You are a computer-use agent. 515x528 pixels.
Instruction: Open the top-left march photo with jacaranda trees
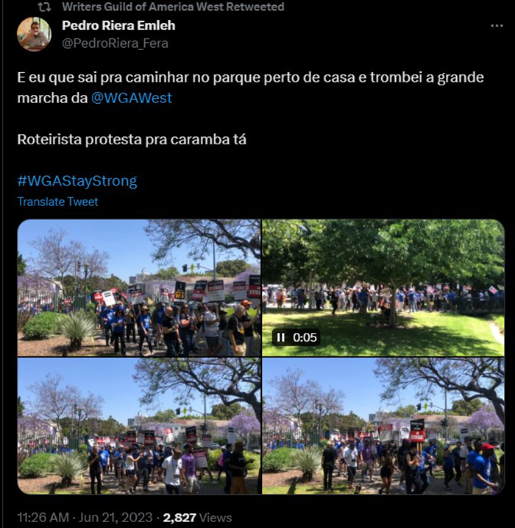coord(139,288)
